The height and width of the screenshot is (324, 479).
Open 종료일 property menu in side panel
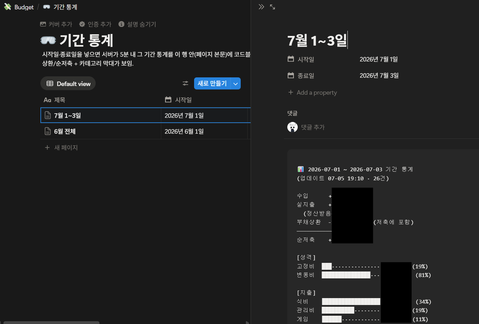point(301,75)
